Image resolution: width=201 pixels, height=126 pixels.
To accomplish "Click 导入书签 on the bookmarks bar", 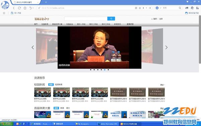I will [16, 13].
